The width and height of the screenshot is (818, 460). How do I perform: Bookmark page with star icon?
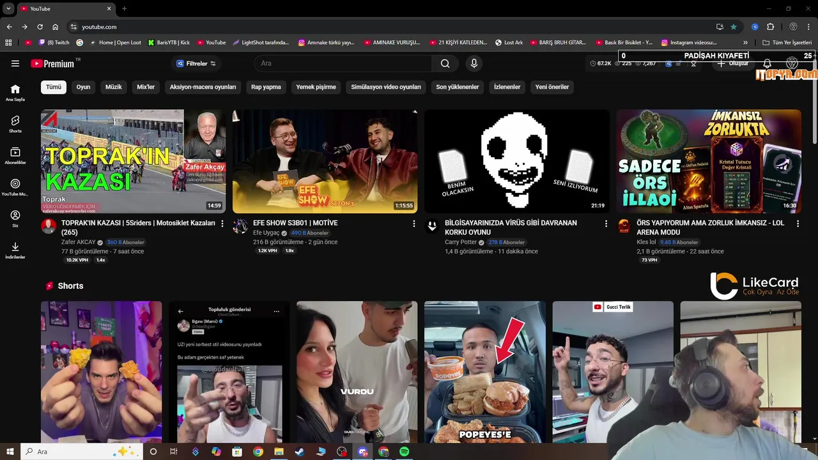pos(734,27)
